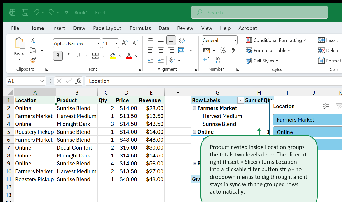Increase decimal places
The height and width of the screenshot is (202, 342).
coord(206,61)
